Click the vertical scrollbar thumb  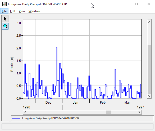point(149,69)
